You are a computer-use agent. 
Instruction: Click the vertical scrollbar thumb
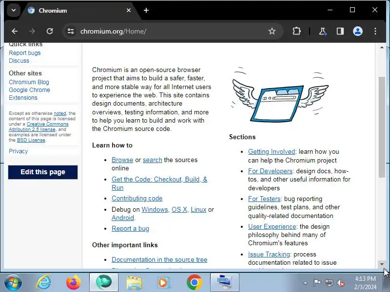(x=382, y=127)
